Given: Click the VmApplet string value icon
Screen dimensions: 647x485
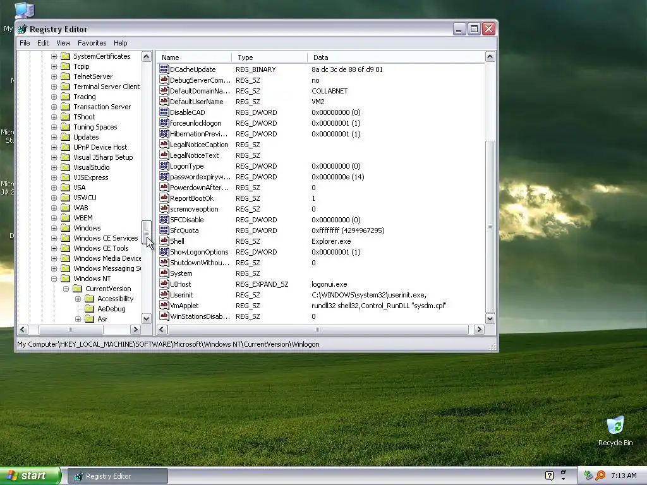Looking at the screenshot, I should point(164,305).
